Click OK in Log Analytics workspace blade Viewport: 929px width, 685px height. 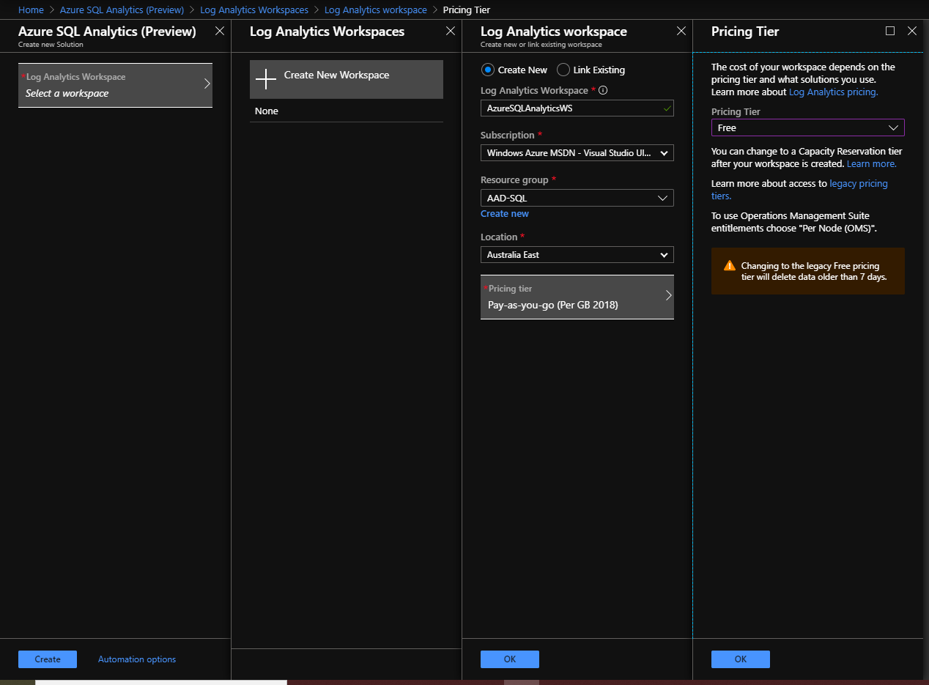[x=510, y=659]
